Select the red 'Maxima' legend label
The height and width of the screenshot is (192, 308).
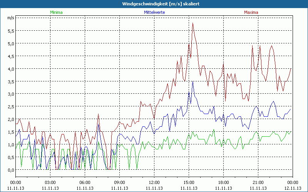(251, 12)
